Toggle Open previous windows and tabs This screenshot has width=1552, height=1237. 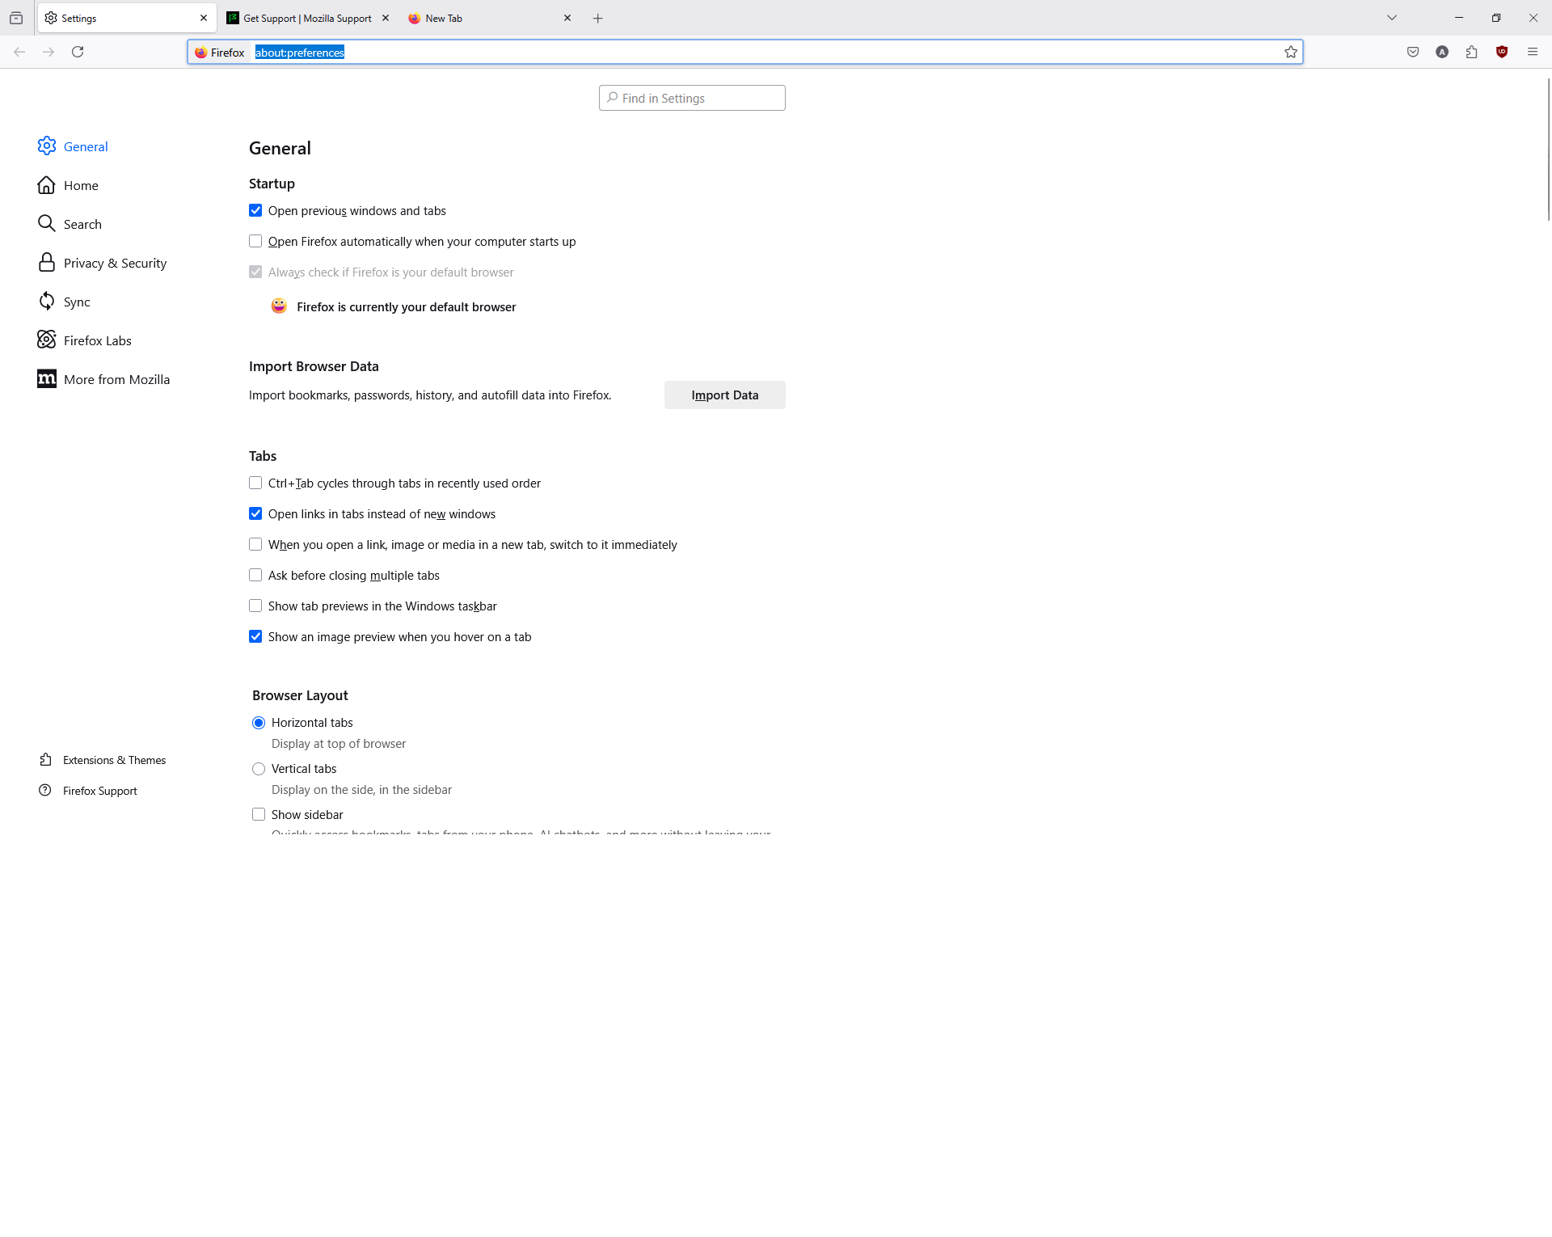pyautogui.click(x=255, y=210)
